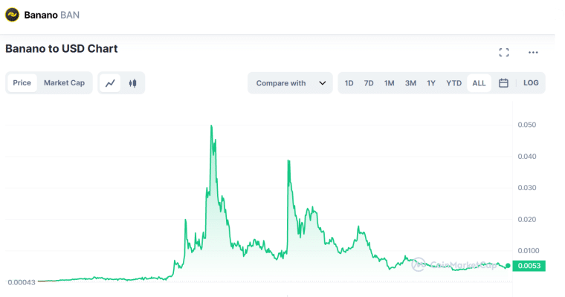Open the three-dot more options menu

[x=533, y=53]
